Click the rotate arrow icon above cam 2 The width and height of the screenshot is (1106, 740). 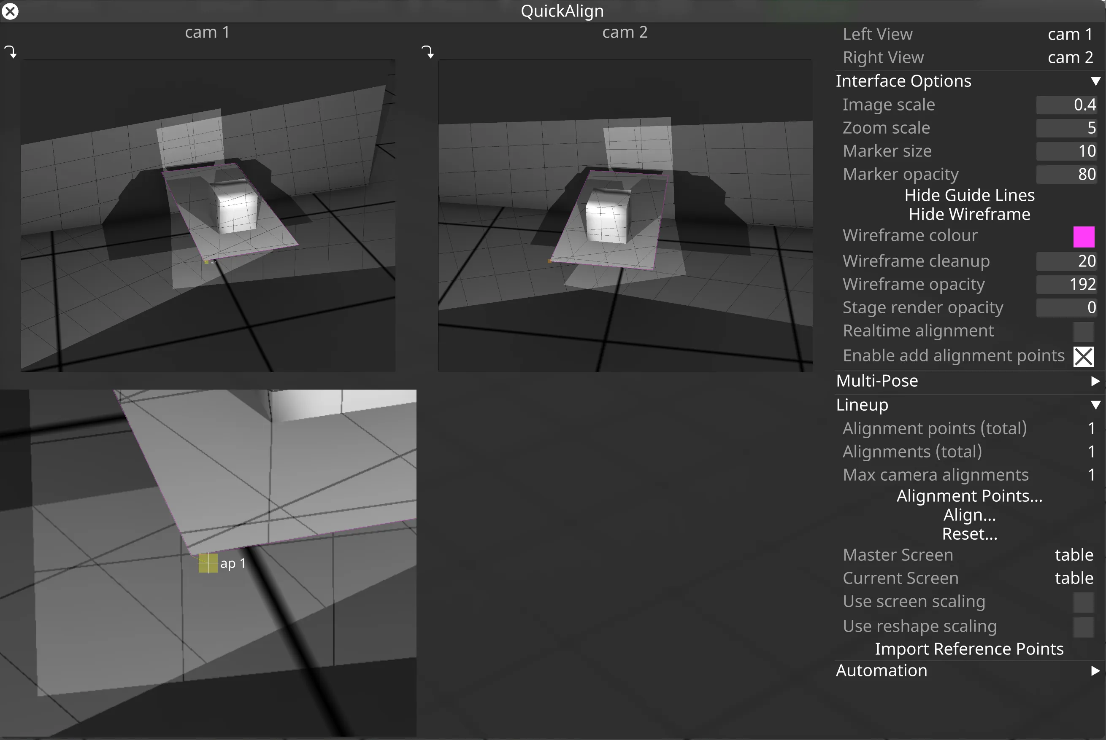[427, 51]
